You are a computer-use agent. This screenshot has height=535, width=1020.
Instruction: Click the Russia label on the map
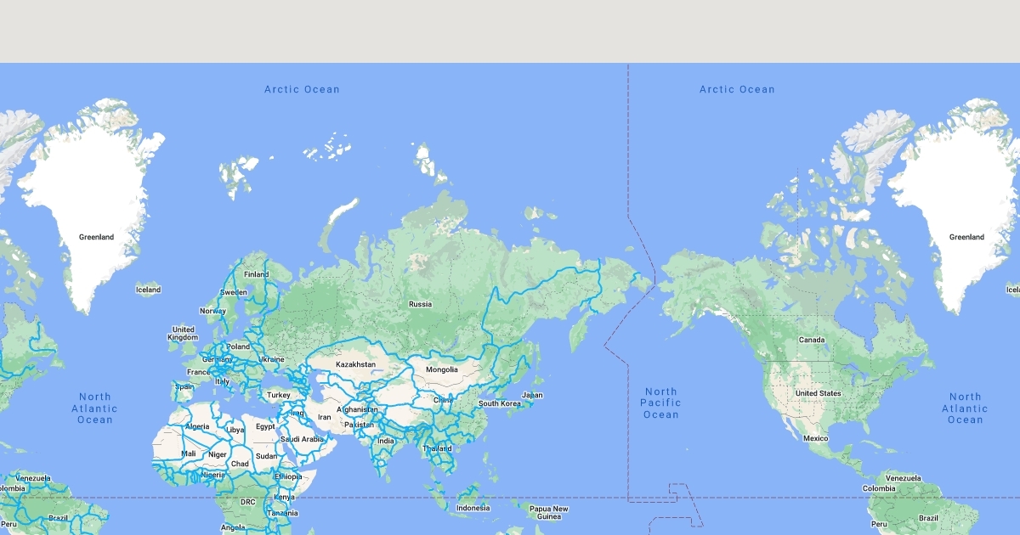click(420, 304)
